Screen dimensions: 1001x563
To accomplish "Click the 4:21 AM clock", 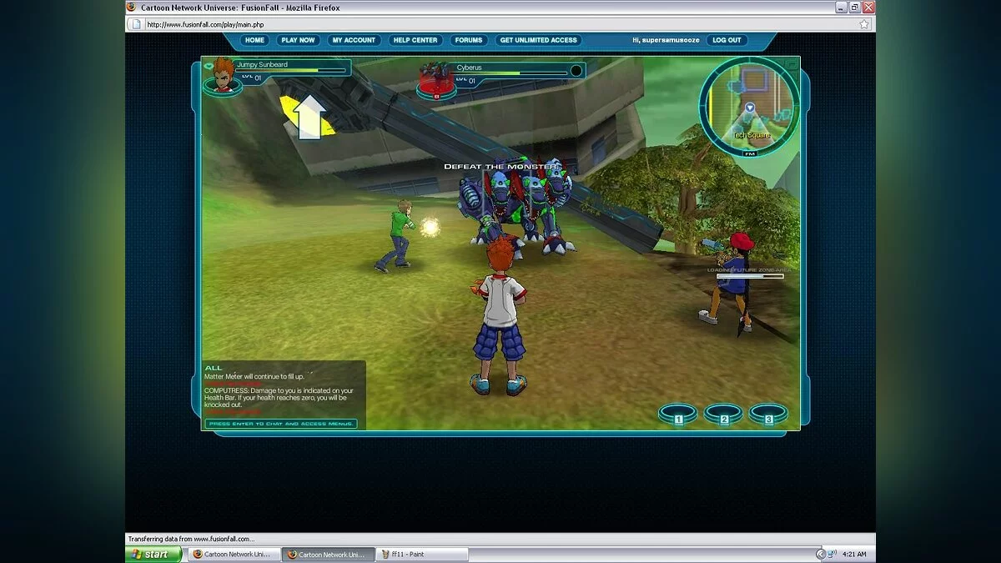I will [854, 554].
